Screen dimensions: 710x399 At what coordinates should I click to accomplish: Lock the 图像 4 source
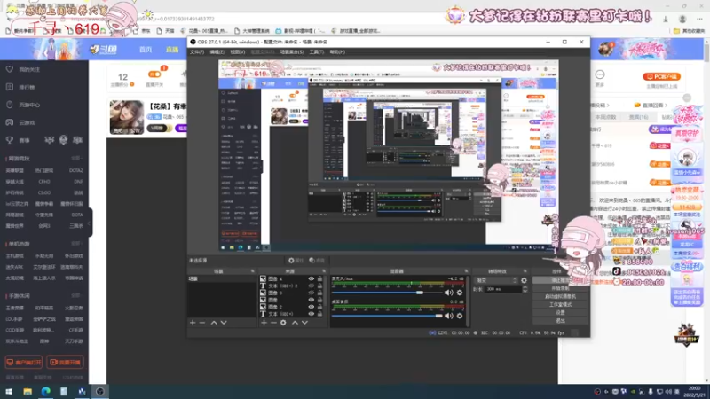coord(319,279)
